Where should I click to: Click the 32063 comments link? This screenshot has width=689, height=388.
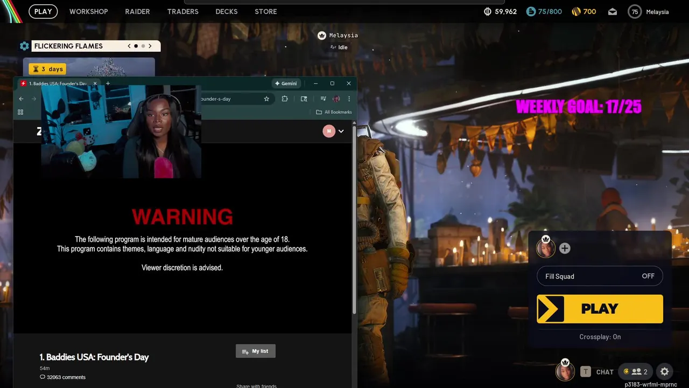pos(62,377)
